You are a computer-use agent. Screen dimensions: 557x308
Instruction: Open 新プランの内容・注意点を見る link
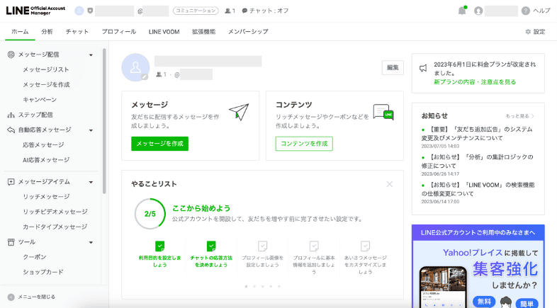coord(475,82)
